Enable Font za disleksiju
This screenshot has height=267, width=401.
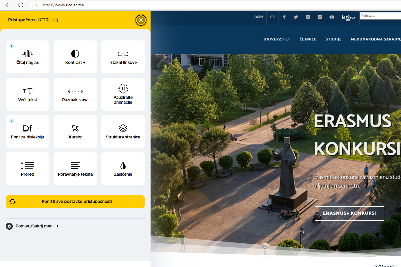pos(28,131)
